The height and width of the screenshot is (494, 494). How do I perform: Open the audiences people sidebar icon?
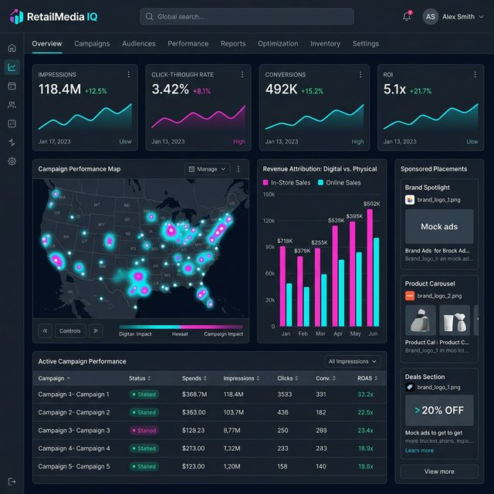point(12,105)
